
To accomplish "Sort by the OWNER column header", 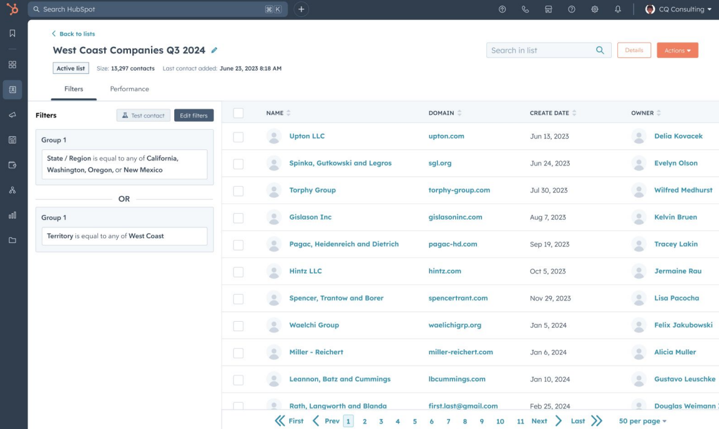I will click(x=646, y=113).
